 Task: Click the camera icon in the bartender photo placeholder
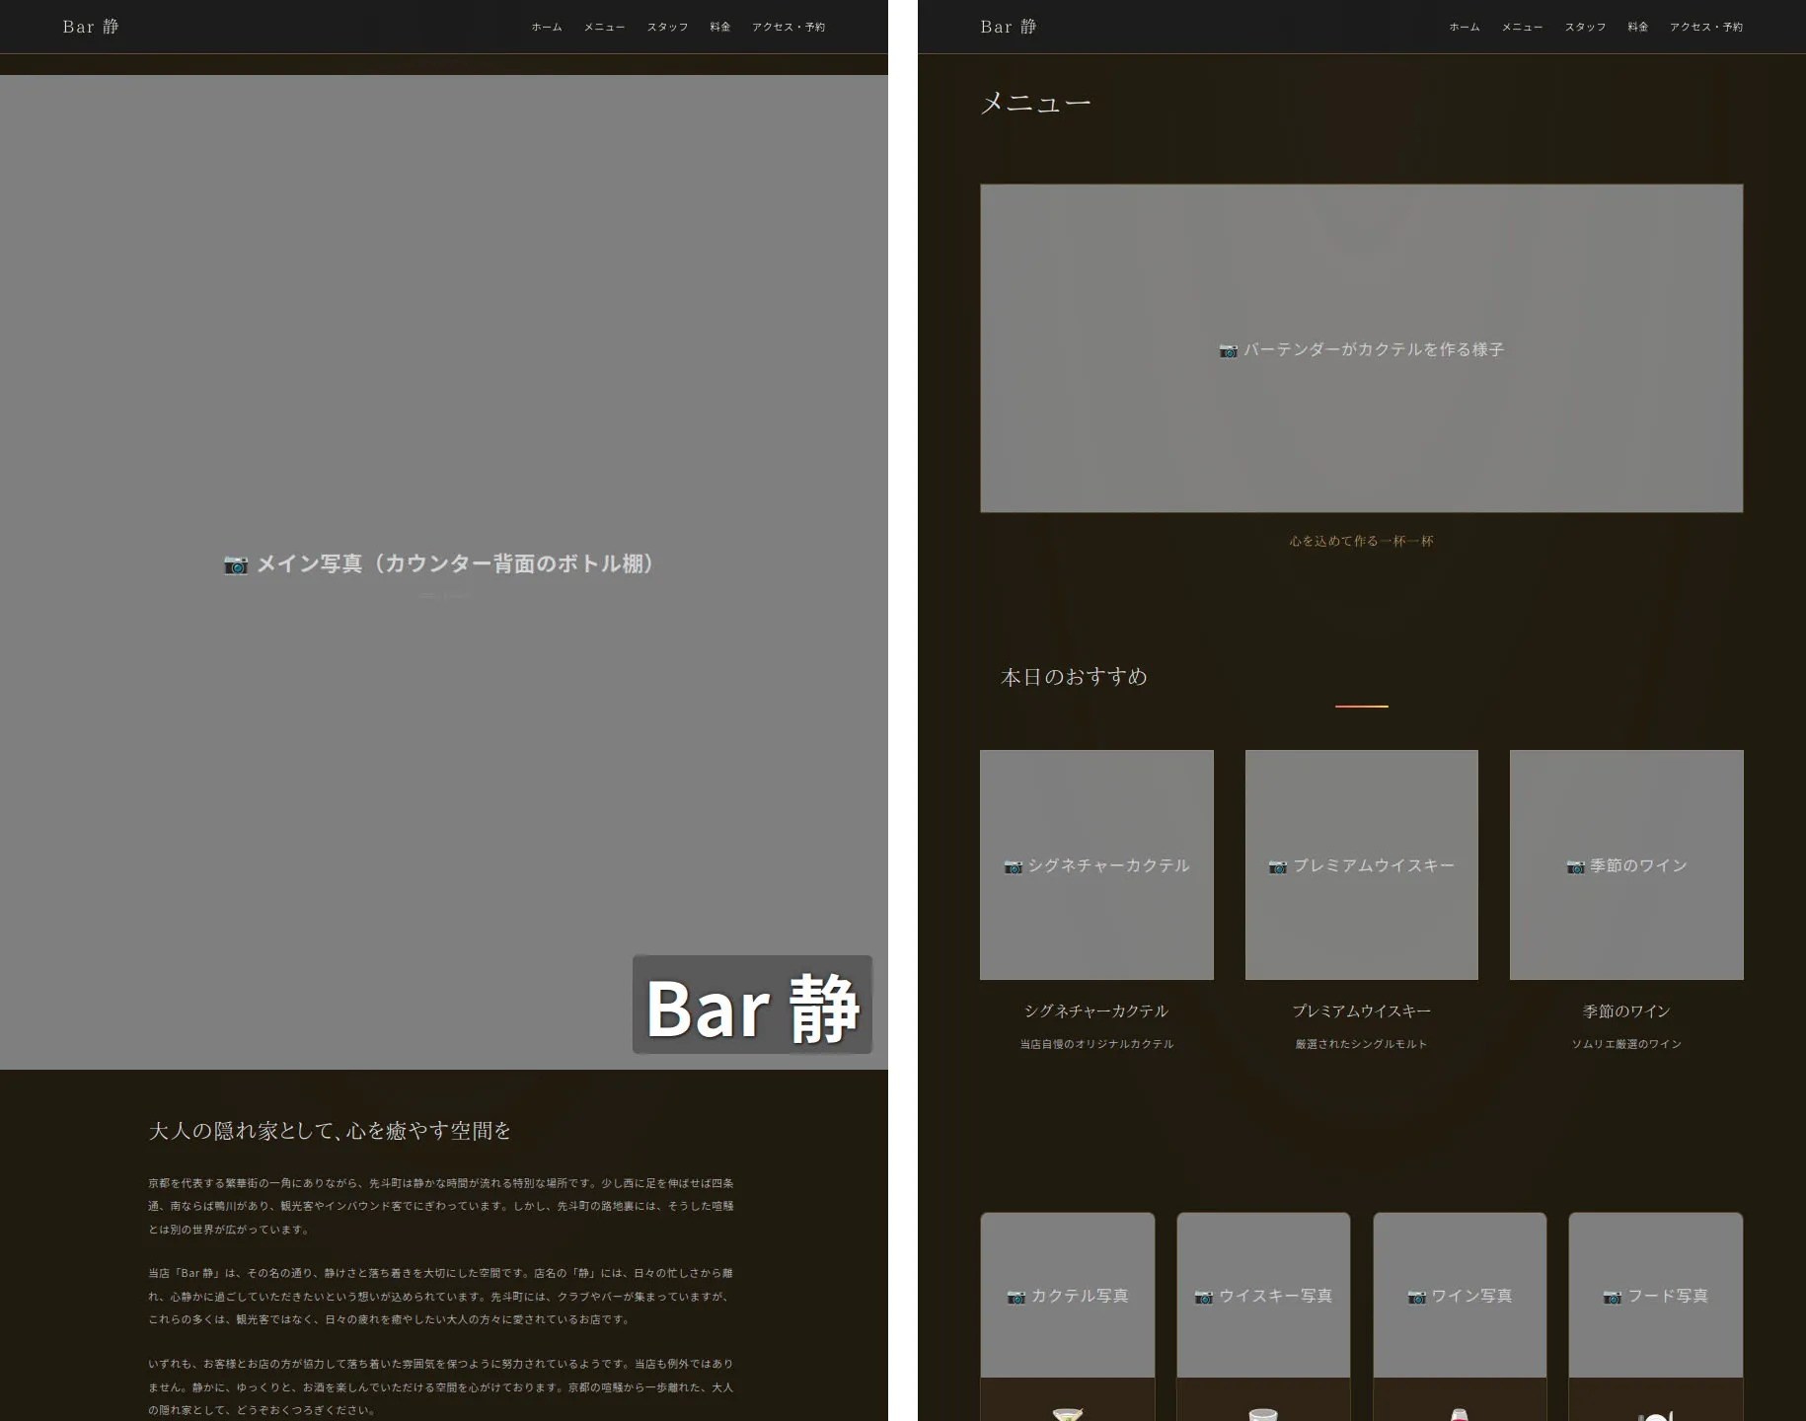pos(1229,350)
